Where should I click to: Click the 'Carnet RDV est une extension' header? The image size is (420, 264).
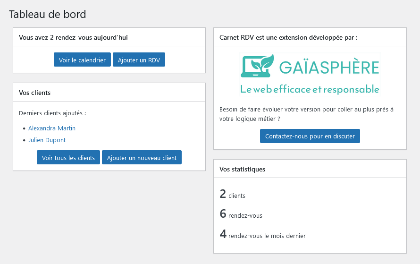coord(288,37)
